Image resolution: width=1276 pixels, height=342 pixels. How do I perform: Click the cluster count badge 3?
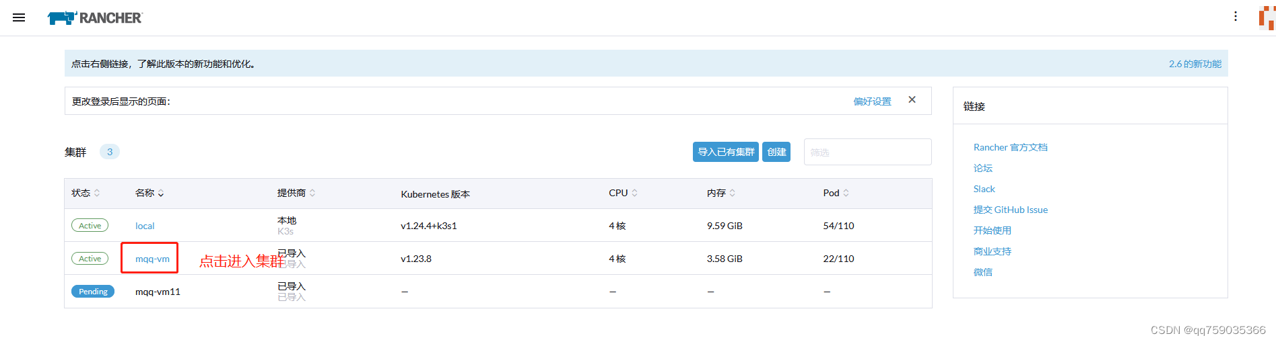click(x=110, y=152)
